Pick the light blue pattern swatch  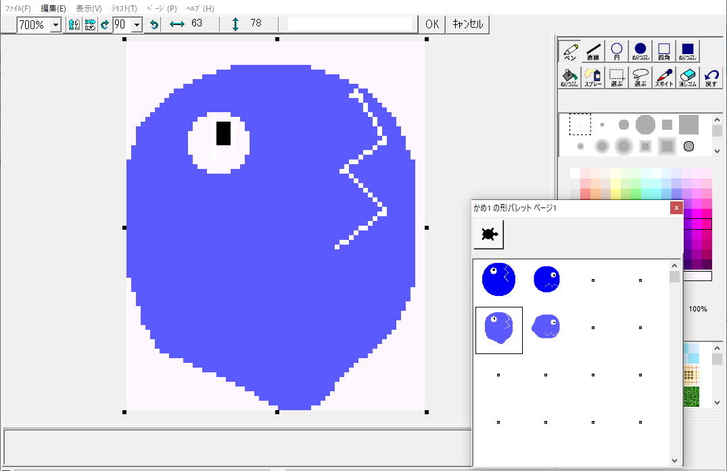pos(691,353)
